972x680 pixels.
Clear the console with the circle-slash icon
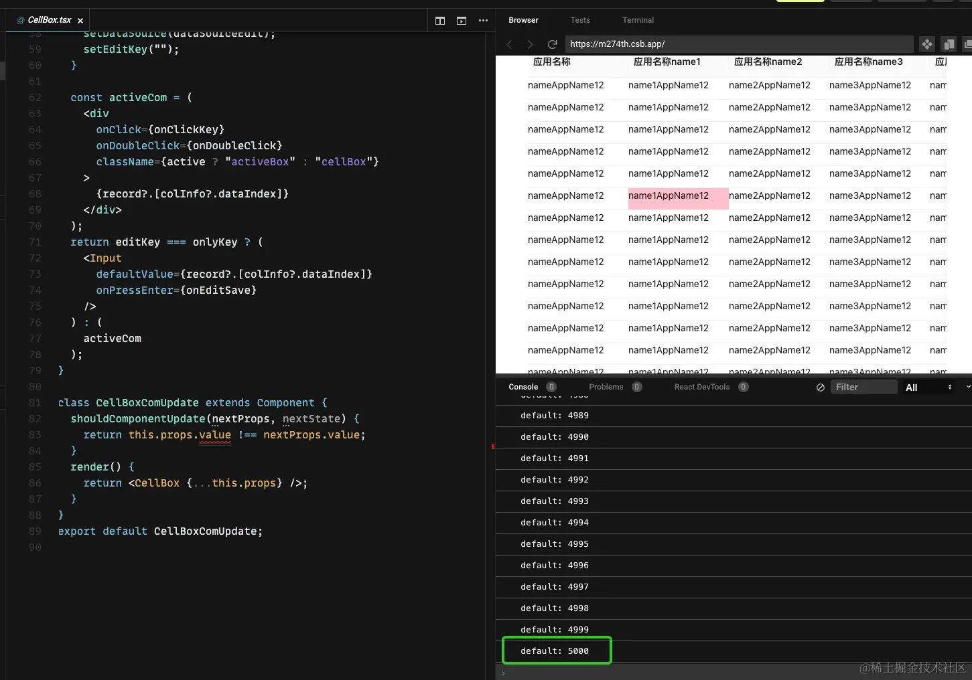coord(820,388)
